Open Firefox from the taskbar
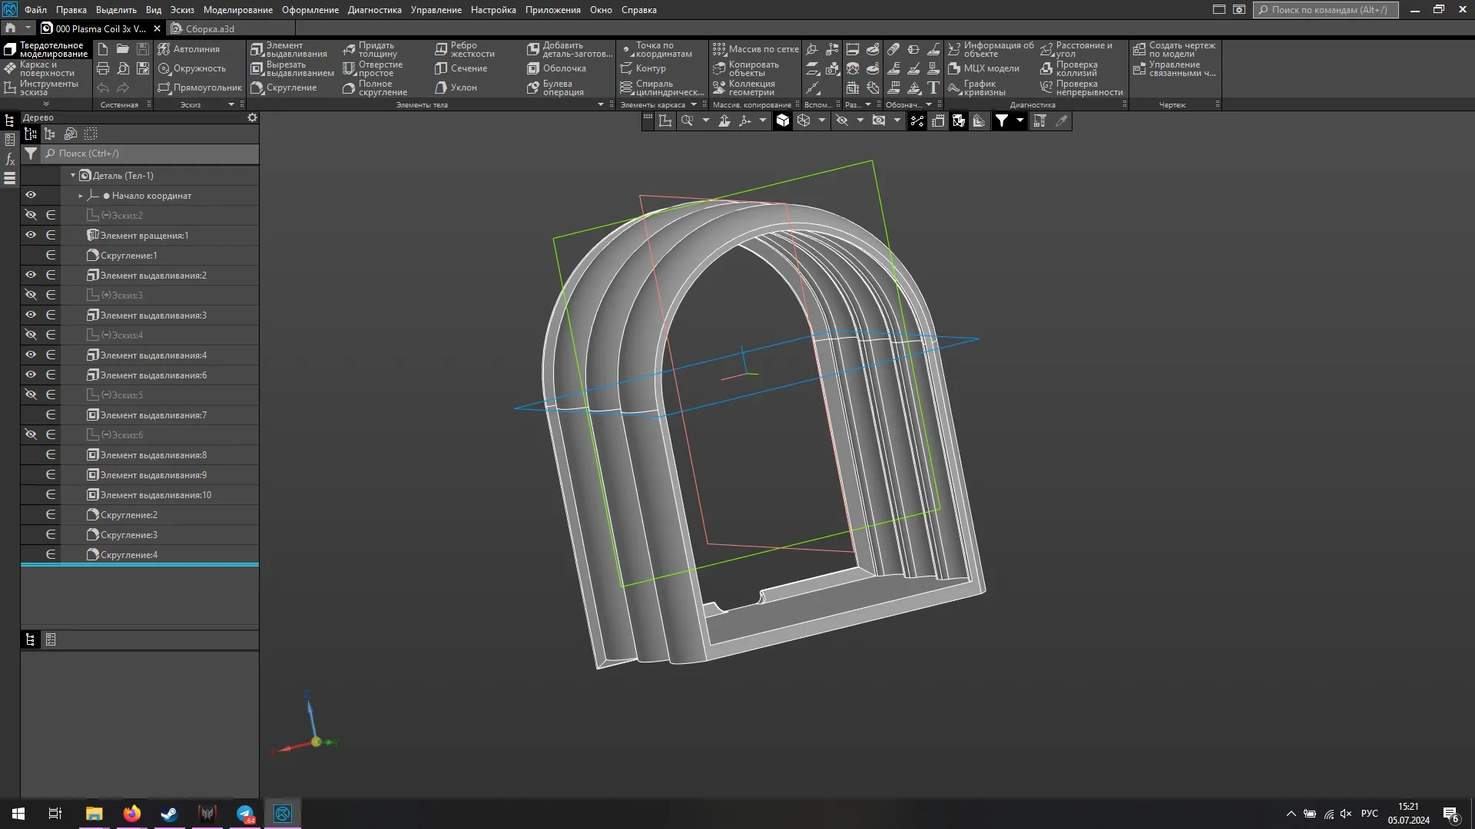 click(131, 814)
